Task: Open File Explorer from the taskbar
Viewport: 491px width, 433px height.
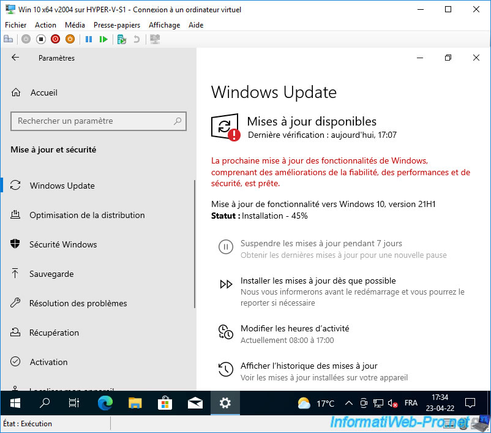Action: [135, 403]
